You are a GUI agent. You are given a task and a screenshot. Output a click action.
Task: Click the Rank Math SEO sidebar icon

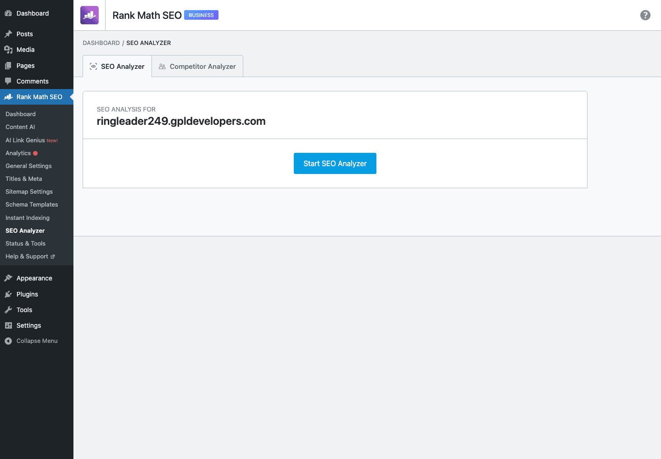pyautogui.click(x=8, y=97)
